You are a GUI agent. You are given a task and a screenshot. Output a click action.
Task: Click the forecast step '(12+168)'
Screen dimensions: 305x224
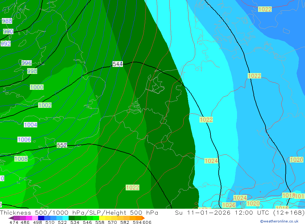(x=289, y=212)
